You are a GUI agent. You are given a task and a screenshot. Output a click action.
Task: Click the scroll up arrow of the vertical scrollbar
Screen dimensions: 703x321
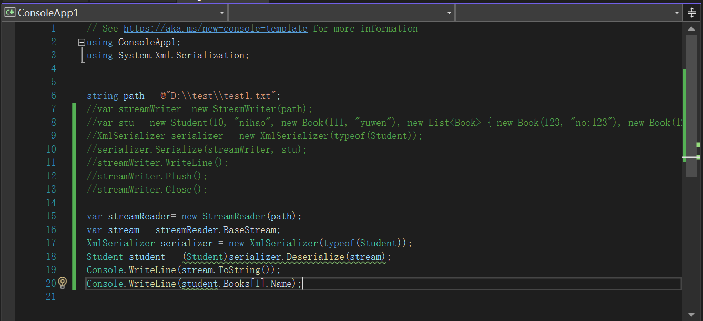691,28
